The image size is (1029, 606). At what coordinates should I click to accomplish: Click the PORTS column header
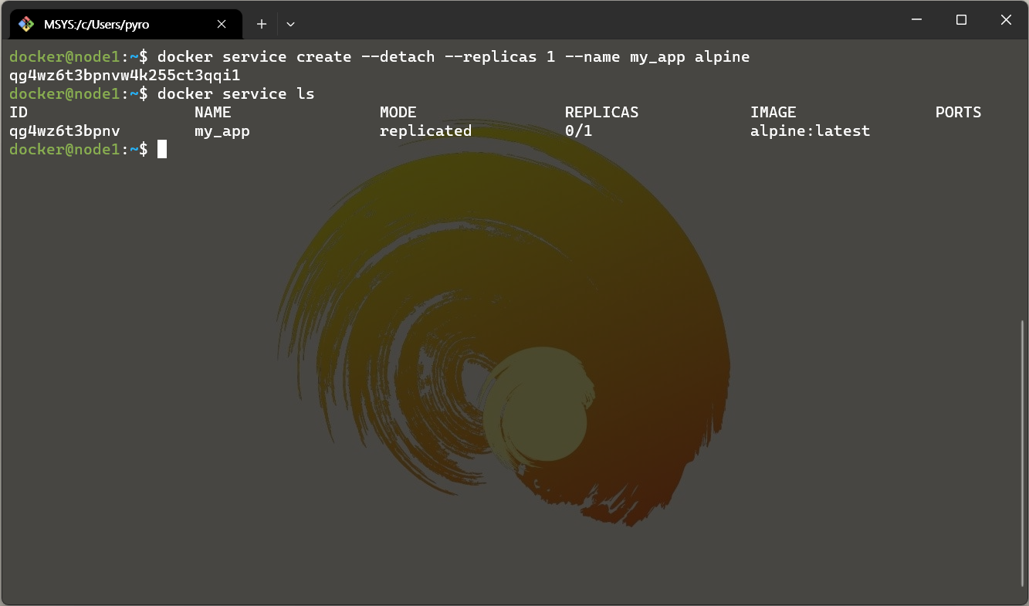coord(959,112)
